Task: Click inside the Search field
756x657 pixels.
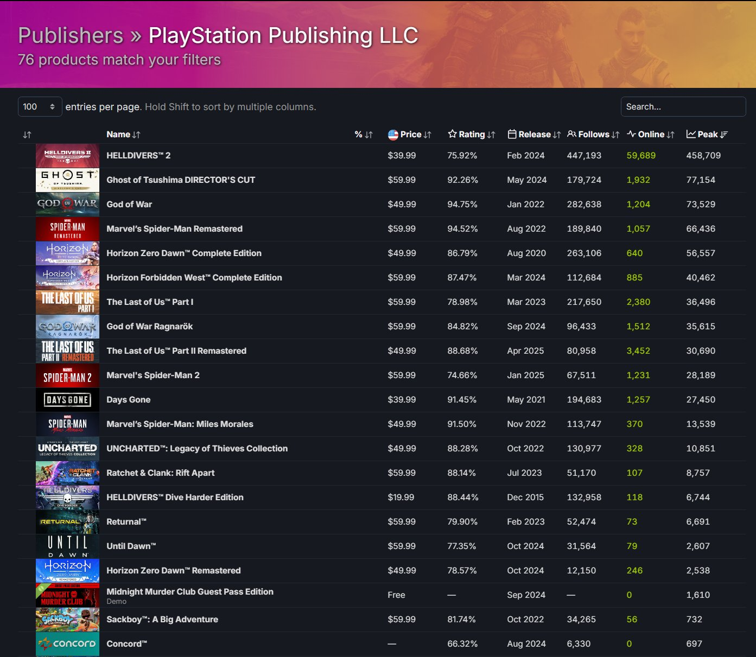Action: [x=683, y=107]
